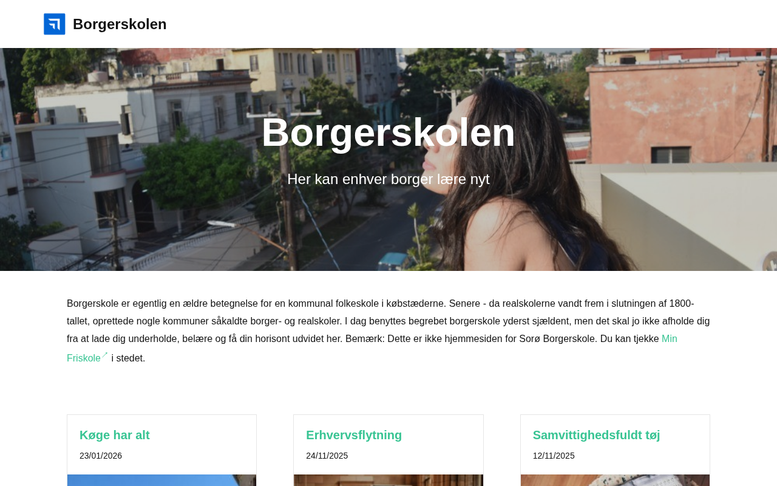Image resolution: width=777 pixels, height=486 pixels.
Task: Select the date 24/11/2025
Action: (x=327, y=456)
